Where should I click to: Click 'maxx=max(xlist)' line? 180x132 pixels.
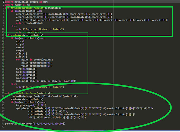[x=26, y=72]
